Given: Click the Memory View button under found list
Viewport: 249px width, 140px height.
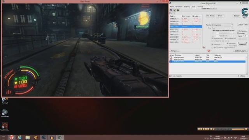Looking at the screenshot, I should click(x=174, y=51).
